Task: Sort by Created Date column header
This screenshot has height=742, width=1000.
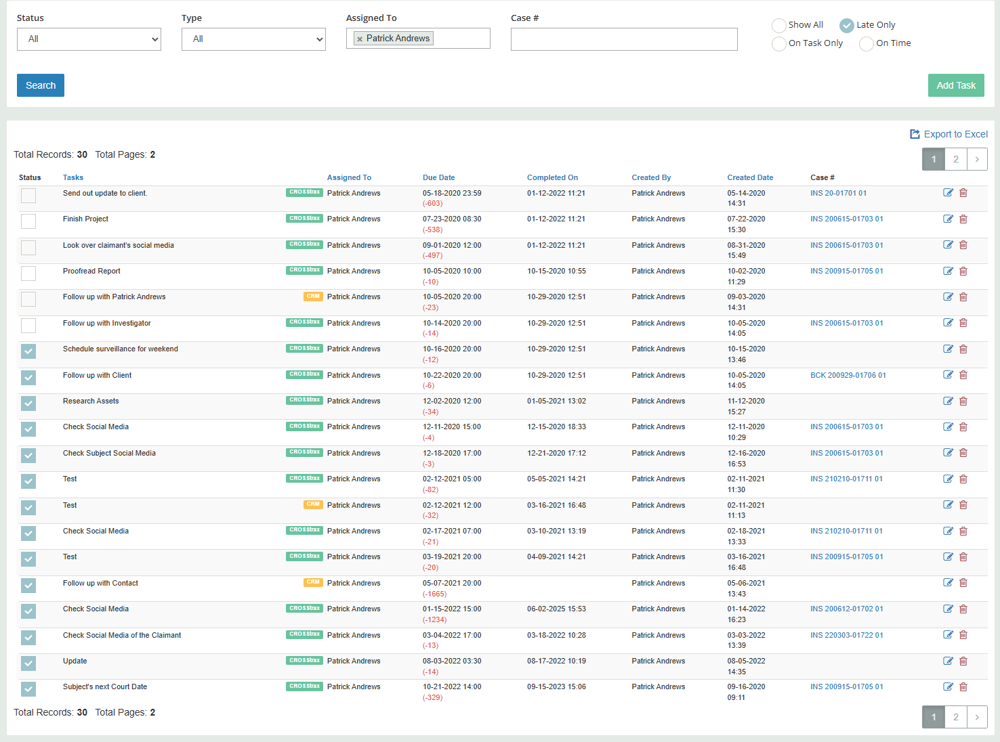Action: click(x=750, y=177)
